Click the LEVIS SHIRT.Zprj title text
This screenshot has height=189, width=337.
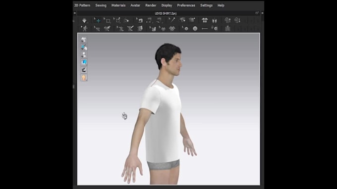(x=166, y=13)
